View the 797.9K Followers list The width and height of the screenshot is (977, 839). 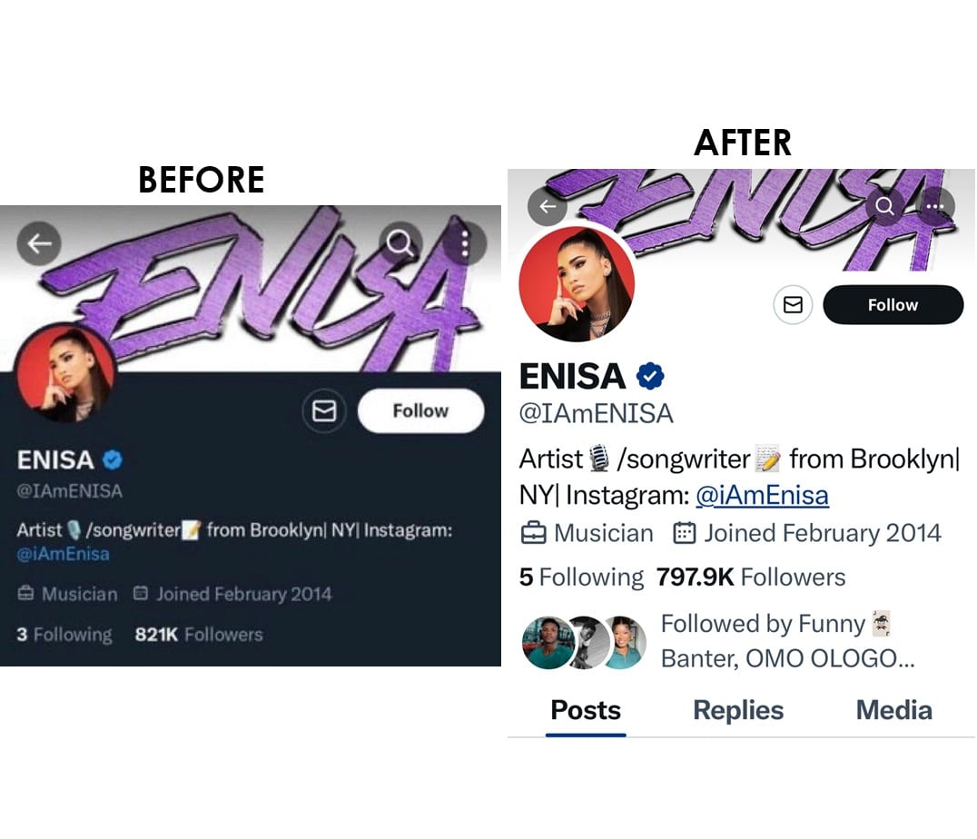point(751,577)
